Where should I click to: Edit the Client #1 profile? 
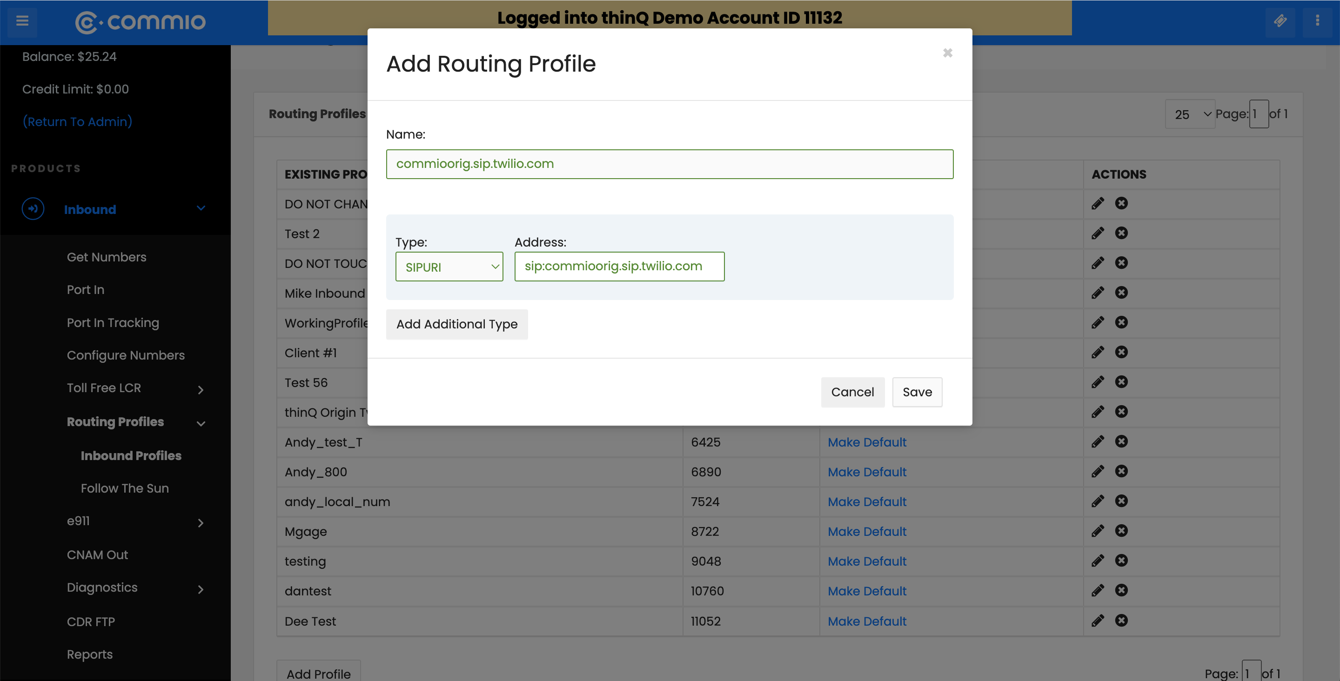point(1098,352)
